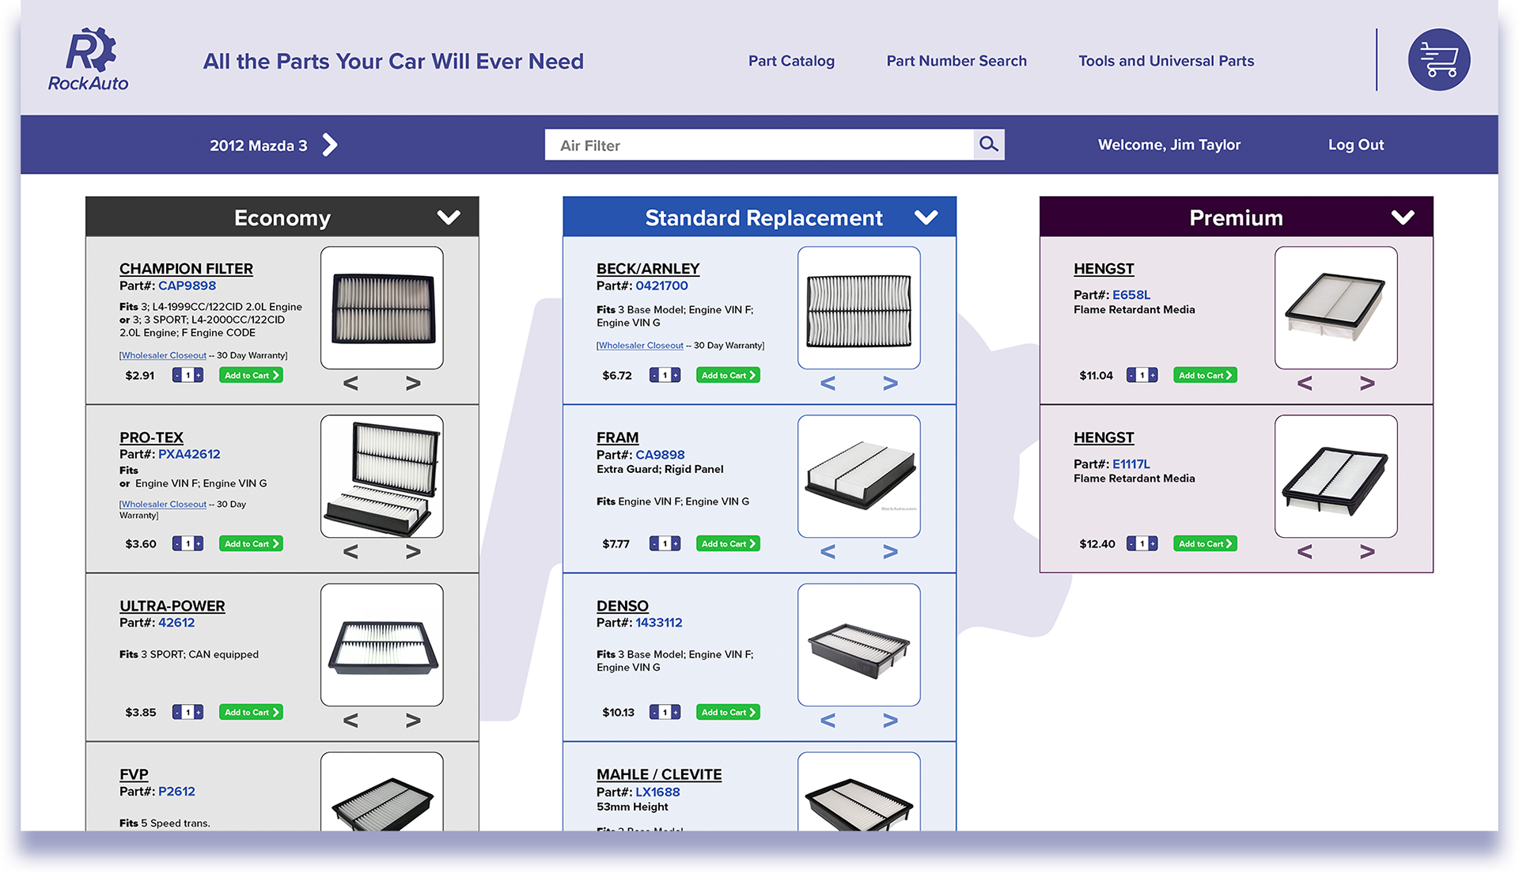
Task: Click the Hengst E1117L product thumbnail
Action: pos(1335,476)
